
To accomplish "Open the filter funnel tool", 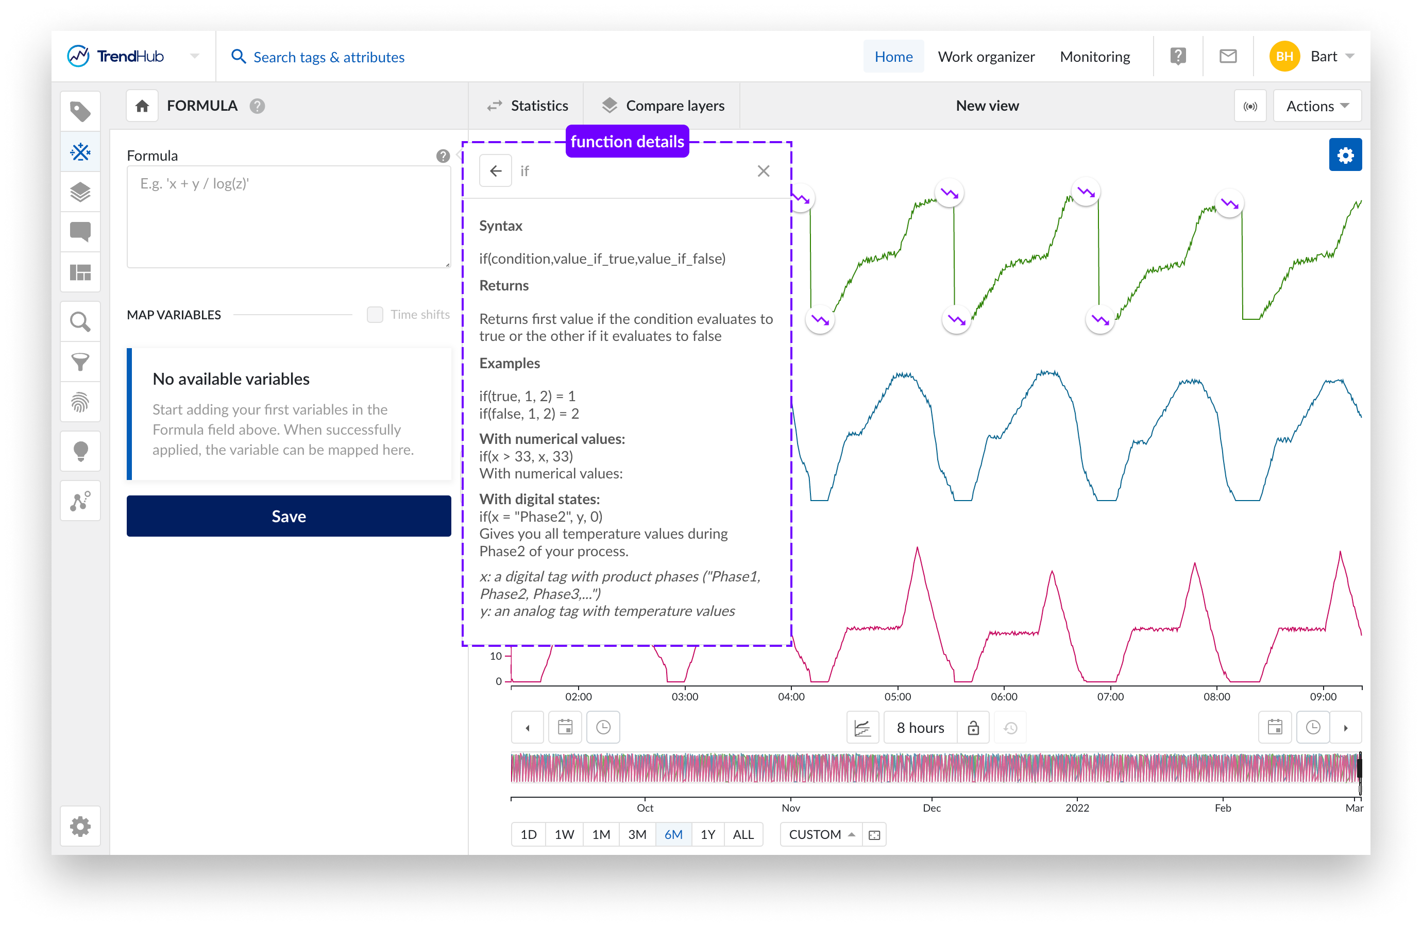I will [80, 362].
